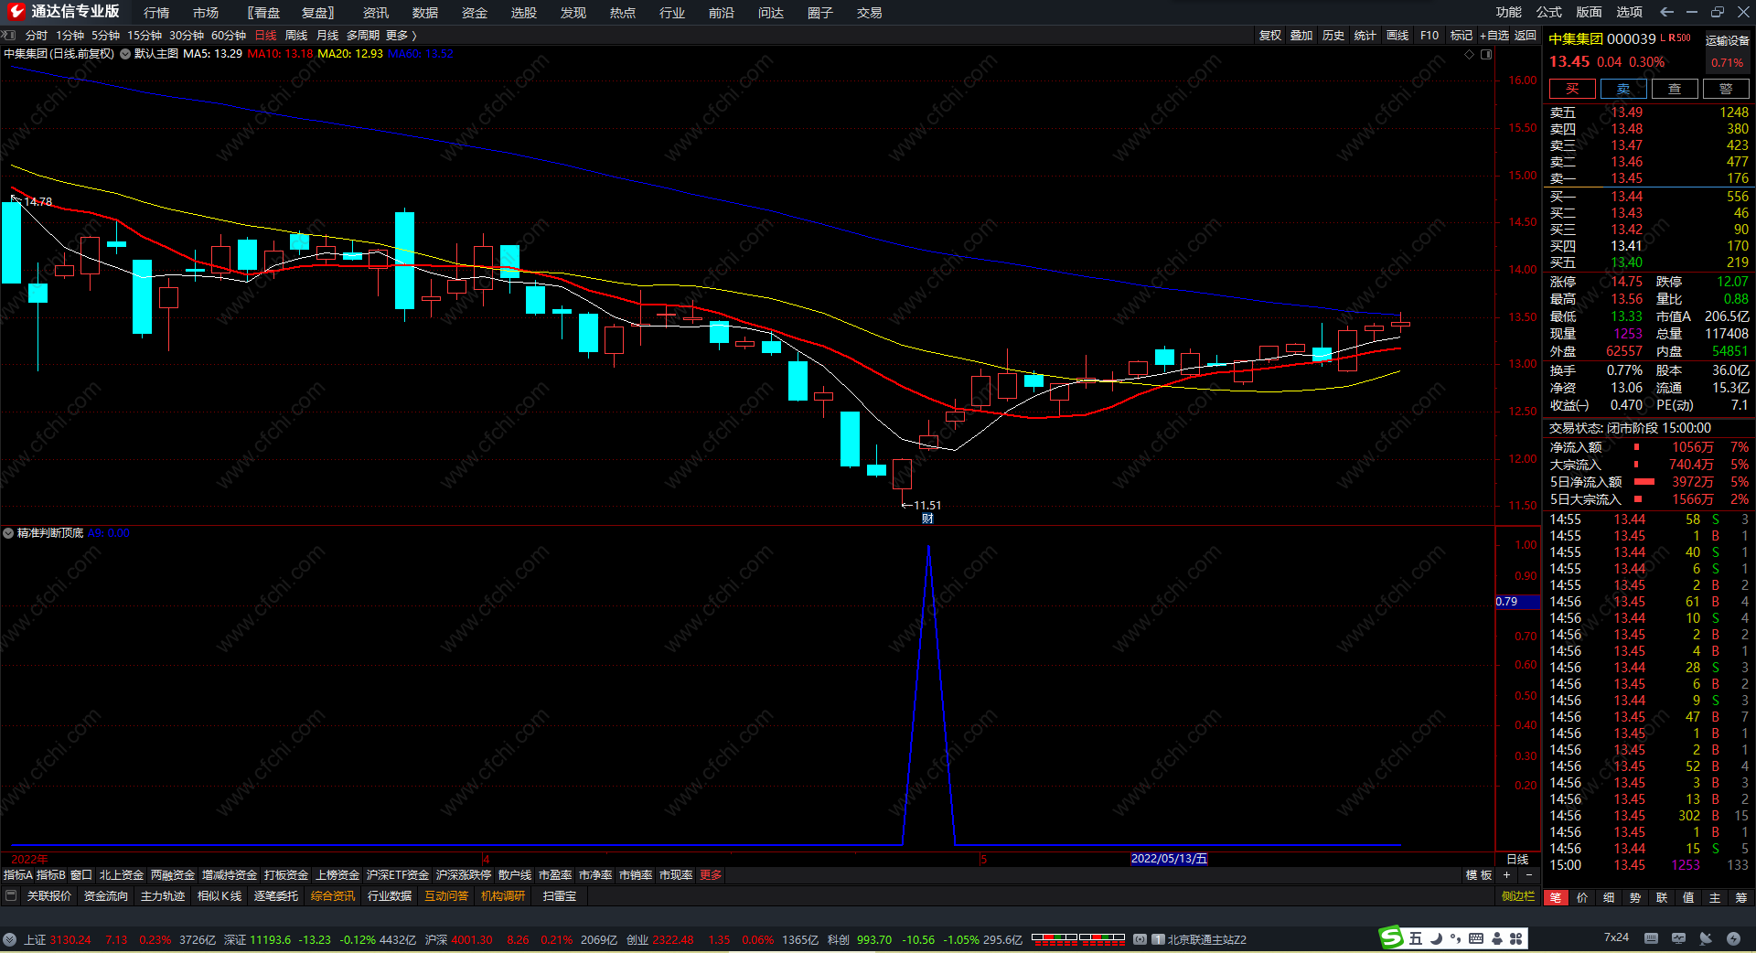Click the 警 alert button
1756x953 pixels.
point(1726,89)
